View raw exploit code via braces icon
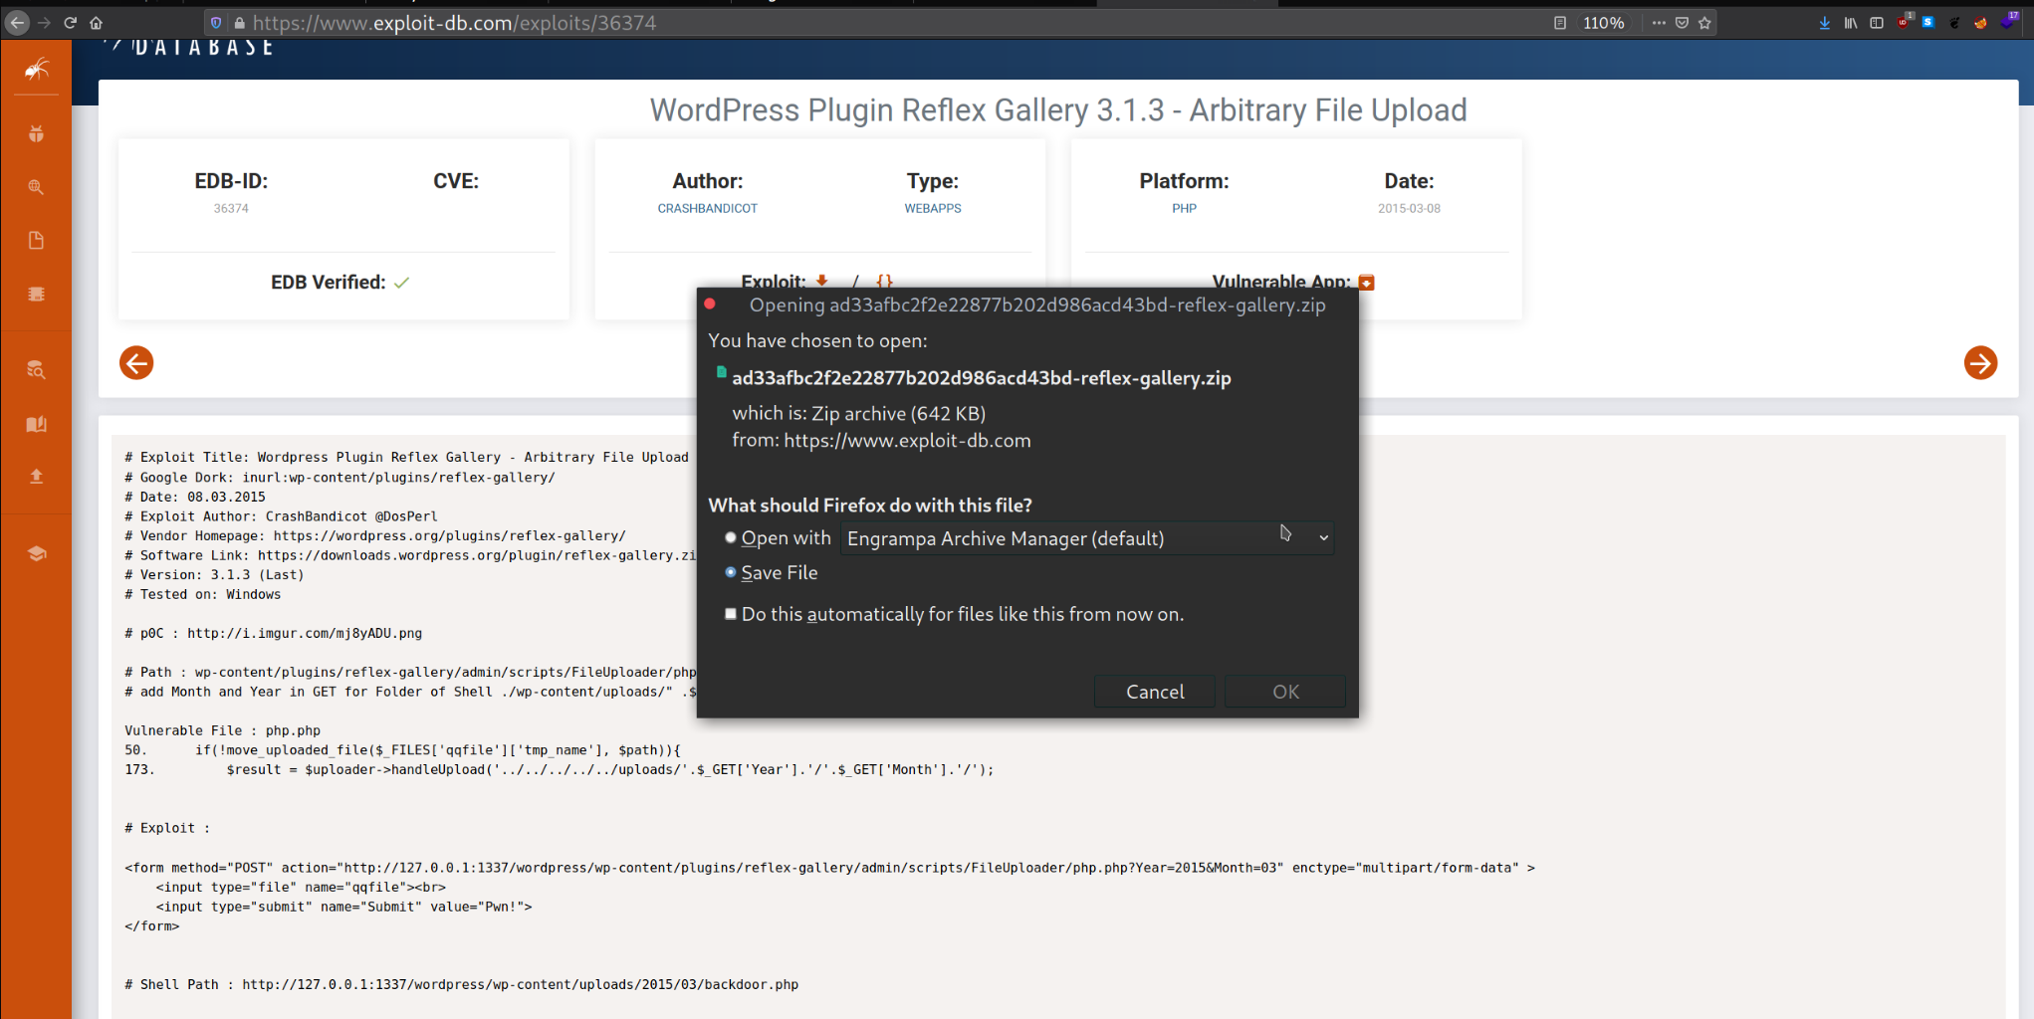 (x=883, y=282)
